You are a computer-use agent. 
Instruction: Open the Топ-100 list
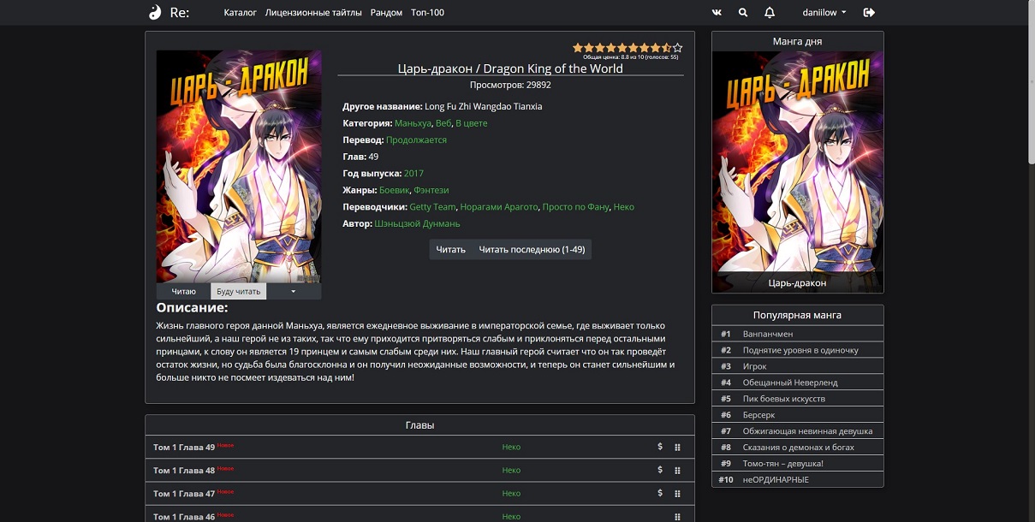[427, 12]
